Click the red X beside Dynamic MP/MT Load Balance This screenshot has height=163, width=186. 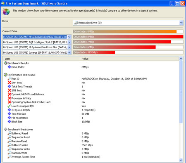[x=10, y=94]
